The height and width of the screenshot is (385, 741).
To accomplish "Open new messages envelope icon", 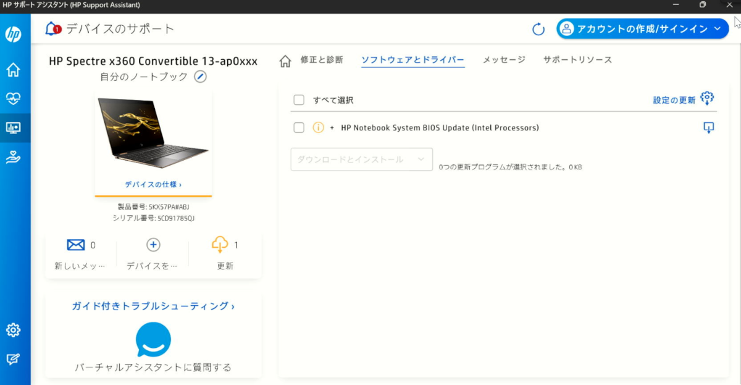I will tap(75, 245).
